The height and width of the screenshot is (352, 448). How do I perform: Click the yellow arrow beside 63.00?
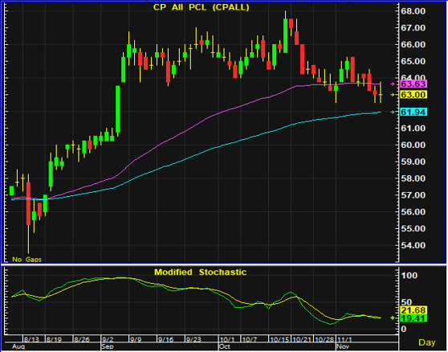click(393, 95)
